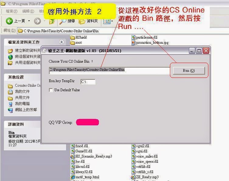Click the Up folder icon in toolbar
Image resolution: width=229 pixels, height=181 pixels.
click(52, 21)
